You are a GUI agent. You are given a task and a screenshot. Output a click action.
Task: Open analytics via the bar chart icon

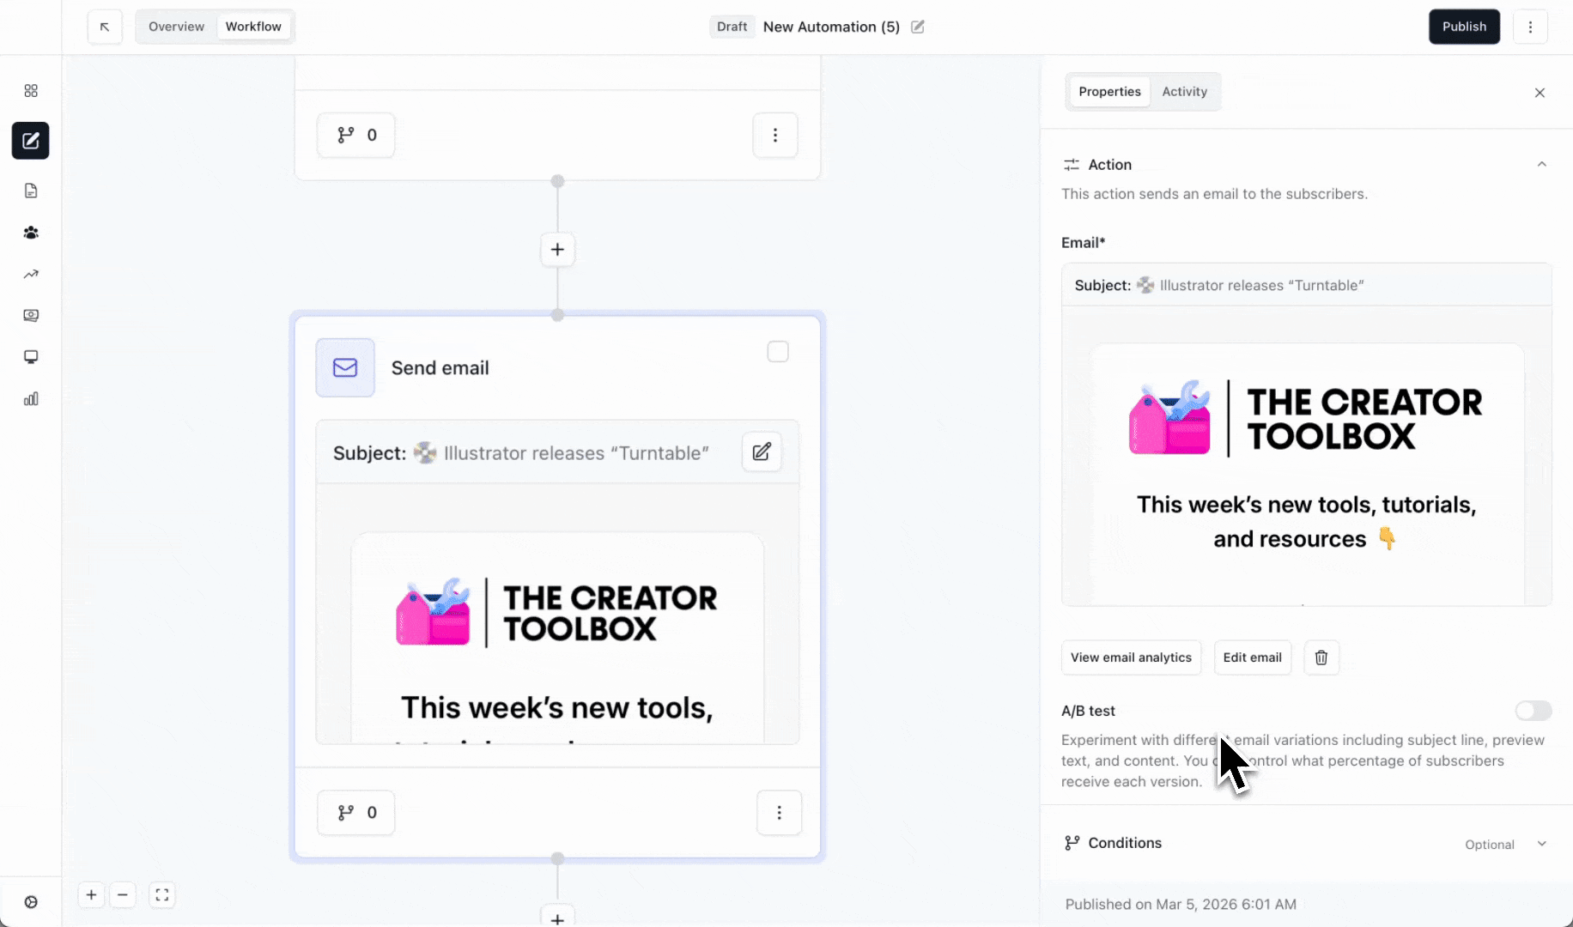(x=31, y=398)
